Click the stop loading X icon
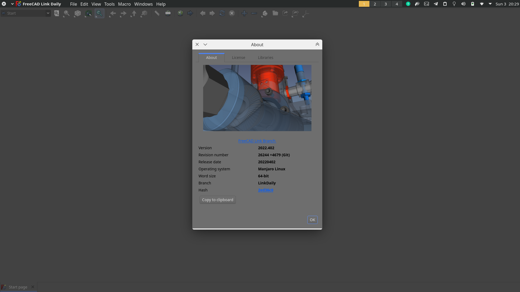The width and height of the screenshot is (520, 292). coord(232,13)
